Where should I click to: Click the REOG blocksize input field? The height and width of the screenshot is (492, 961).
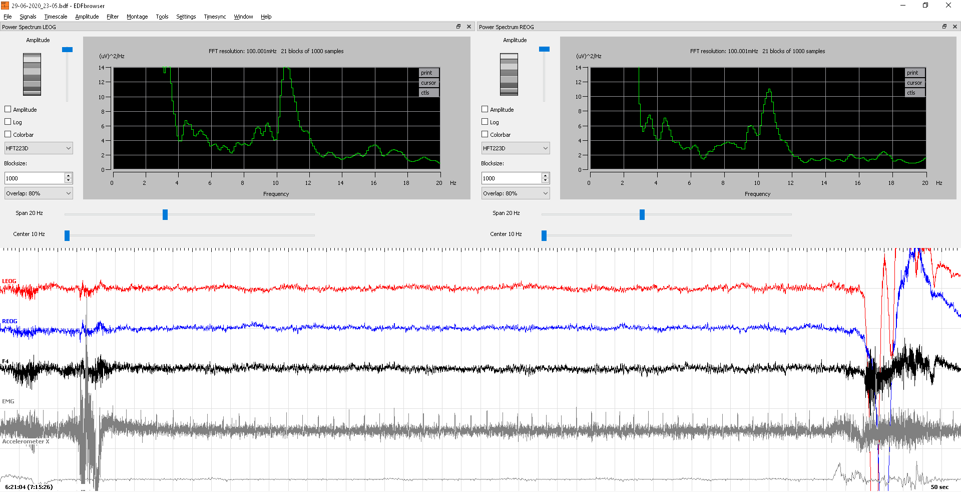click(511, 178)
